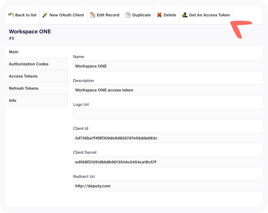
Task: Click the red Delete cross icon
Action: pyautogui.click(x=160, y=15)
